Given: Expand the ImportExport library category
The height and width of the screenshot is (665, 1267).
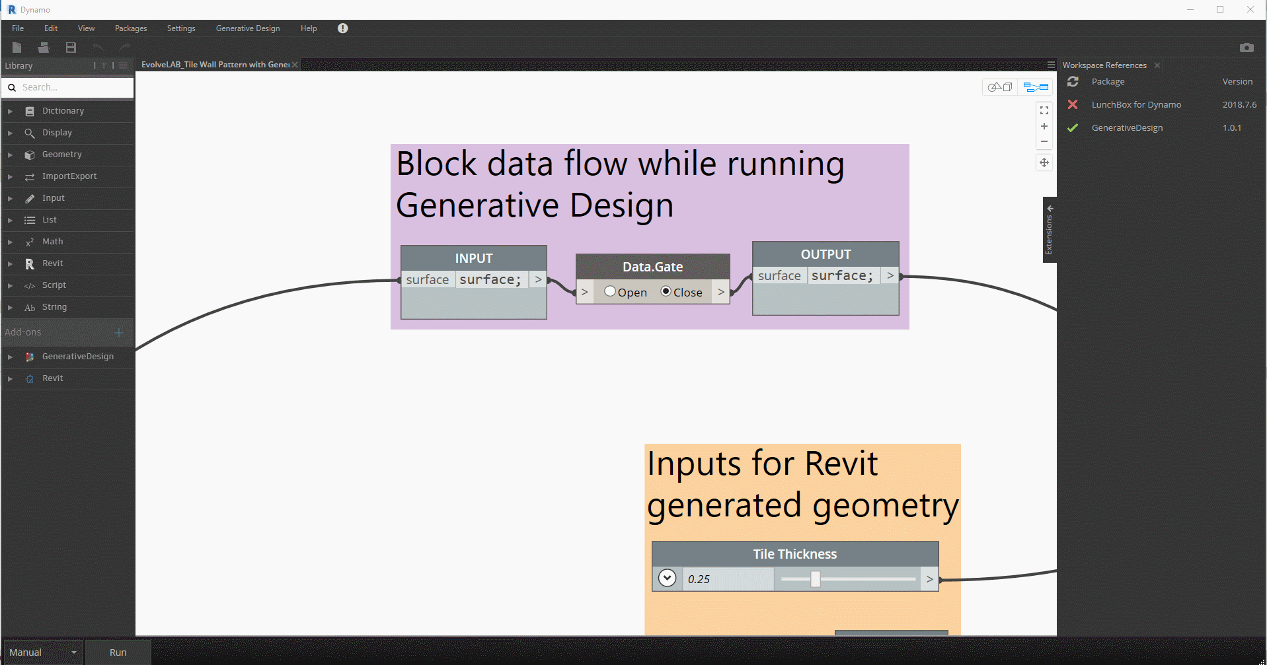Looking at the screenshot, I should click(10, 176).
